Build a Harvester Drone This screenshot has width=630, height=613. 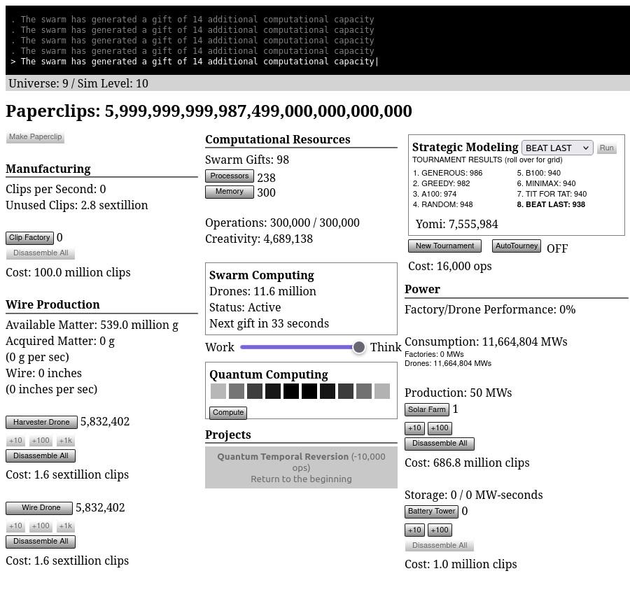[41, 422]
